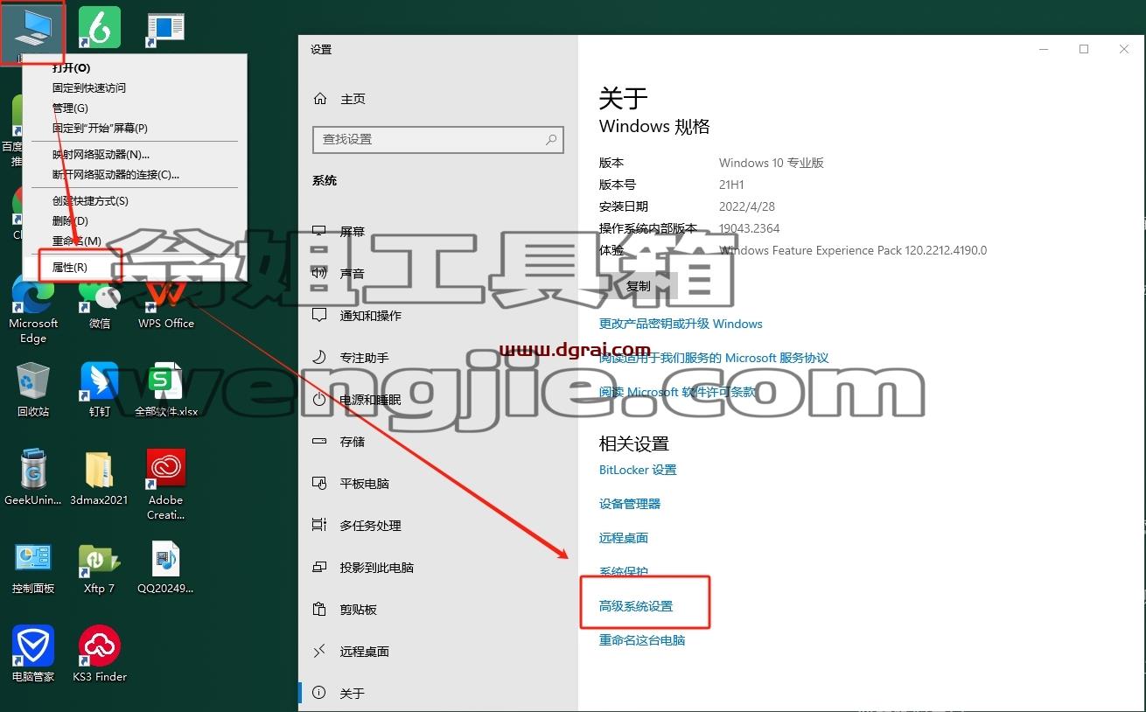Select 关于 in the Settings sidebar

pyautogui.click(x=438, y=694)
